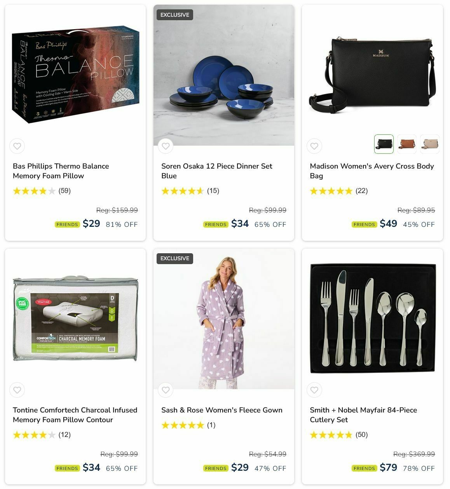Choose tan brown Madison bag color option
The image size is (450, 489).
click(406, 144)
